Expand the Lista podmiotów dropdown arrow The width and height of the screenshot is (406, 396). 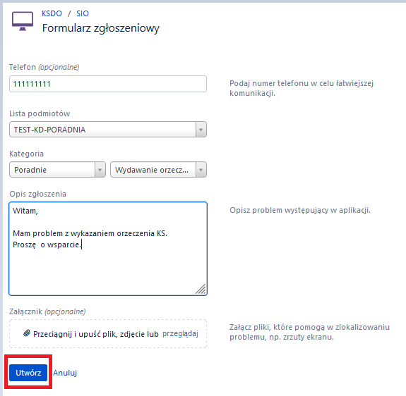(201, 130)
